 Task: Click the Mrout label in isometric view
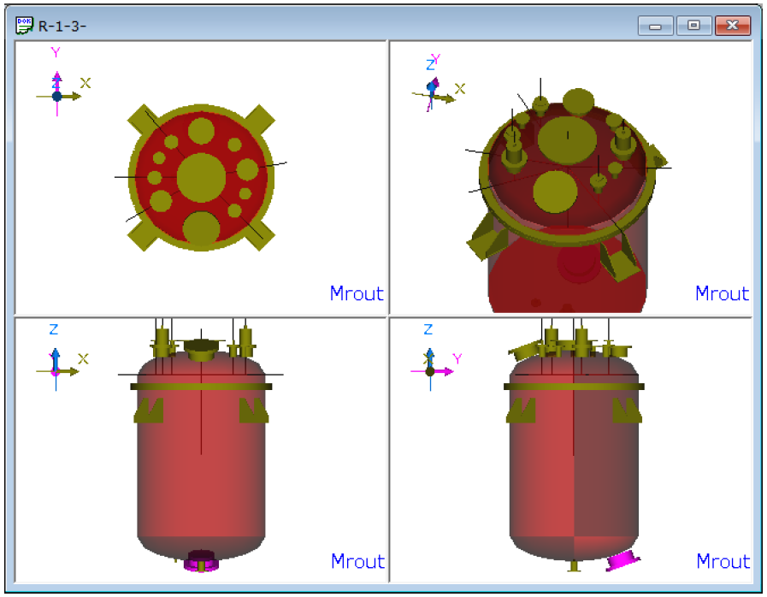point(722,293)
